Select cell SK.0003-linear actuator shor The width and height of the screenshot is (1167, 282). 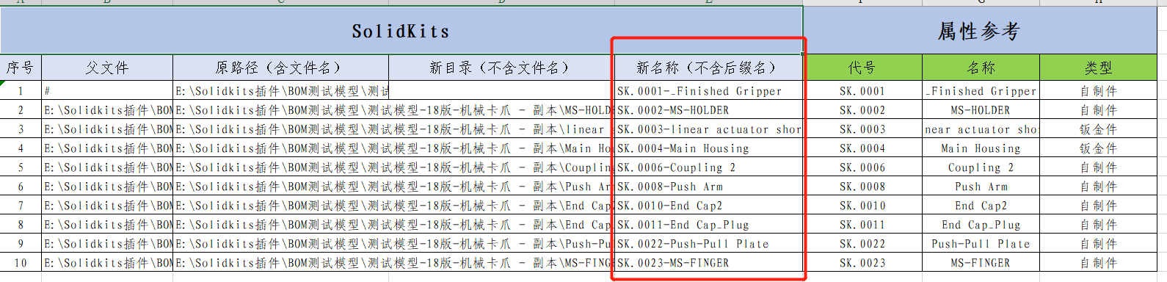pos(709,129)
